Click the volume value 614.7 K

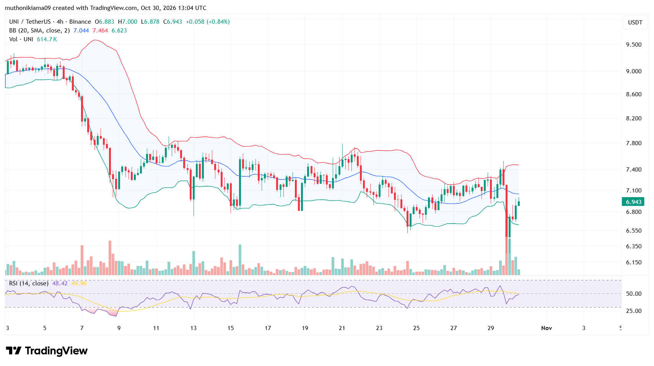click(47, 39)
